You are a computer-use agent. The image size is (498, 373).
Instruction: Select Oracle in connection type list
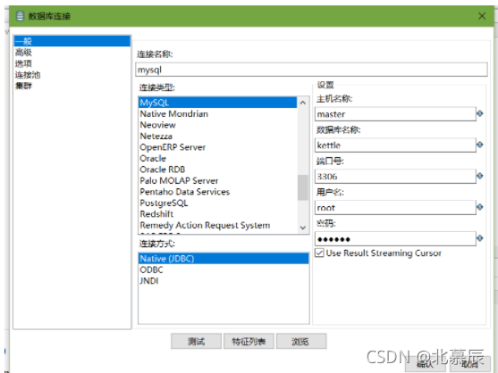click(x=153, y=159)
